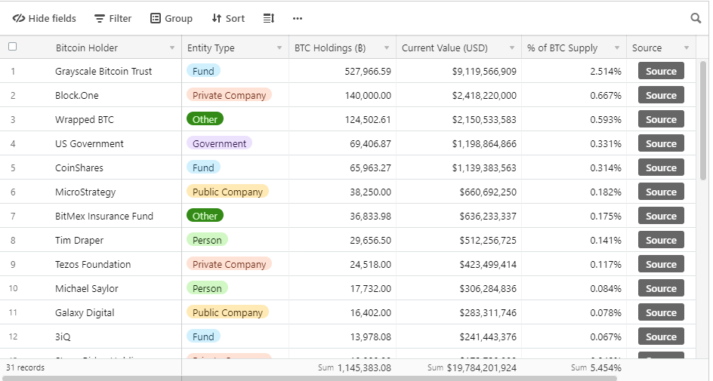Select holdings cell 38,250.00
The height and width of the screenshot is (381, 713).
[342, 192]
